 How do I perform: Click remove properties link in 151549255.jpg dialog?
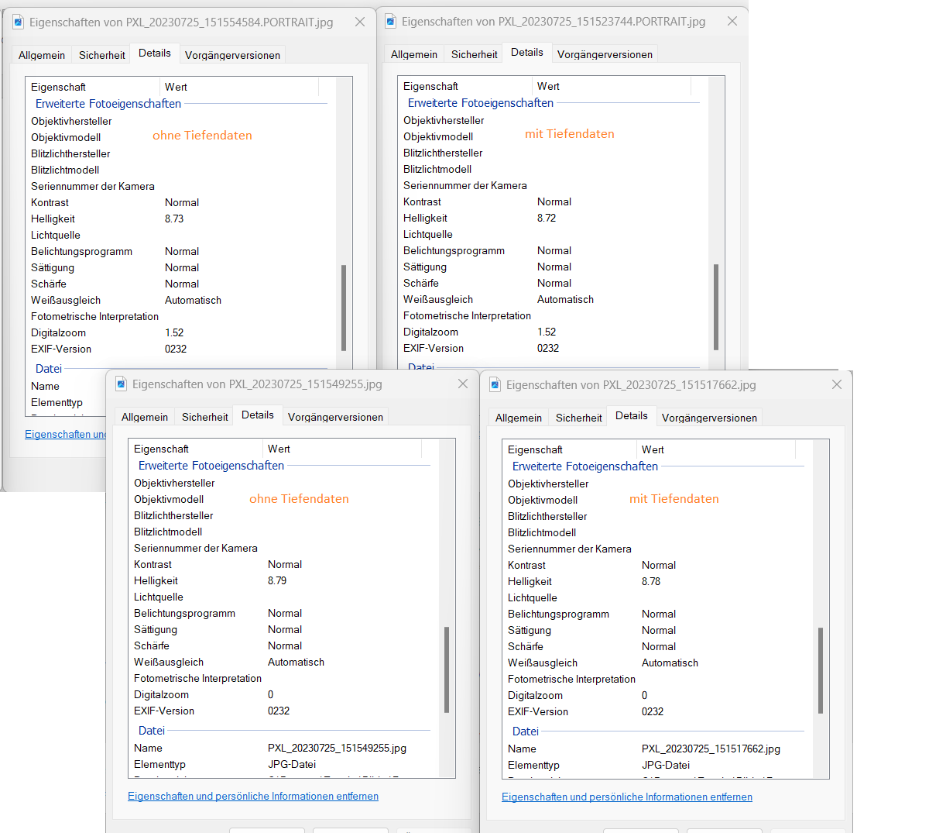coord(253,796)
